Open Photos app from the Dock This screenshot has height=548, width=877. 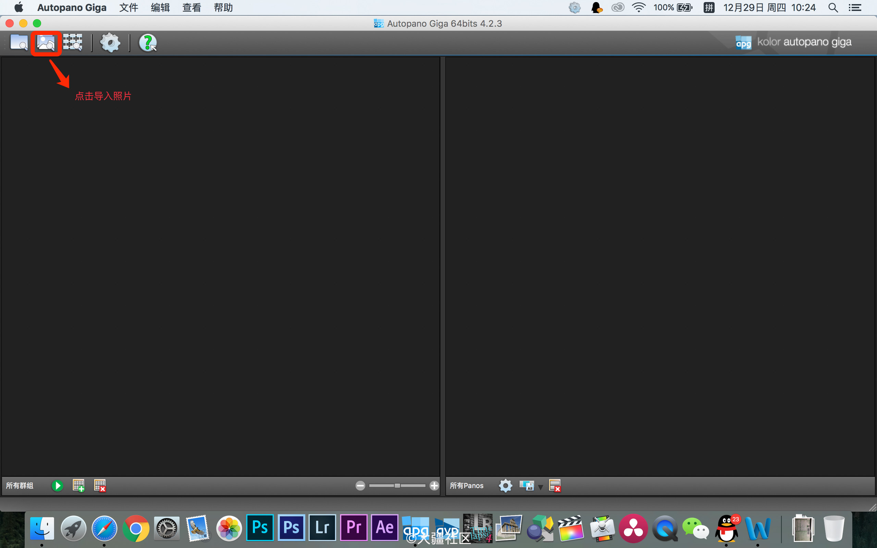[x=229, y=528]
